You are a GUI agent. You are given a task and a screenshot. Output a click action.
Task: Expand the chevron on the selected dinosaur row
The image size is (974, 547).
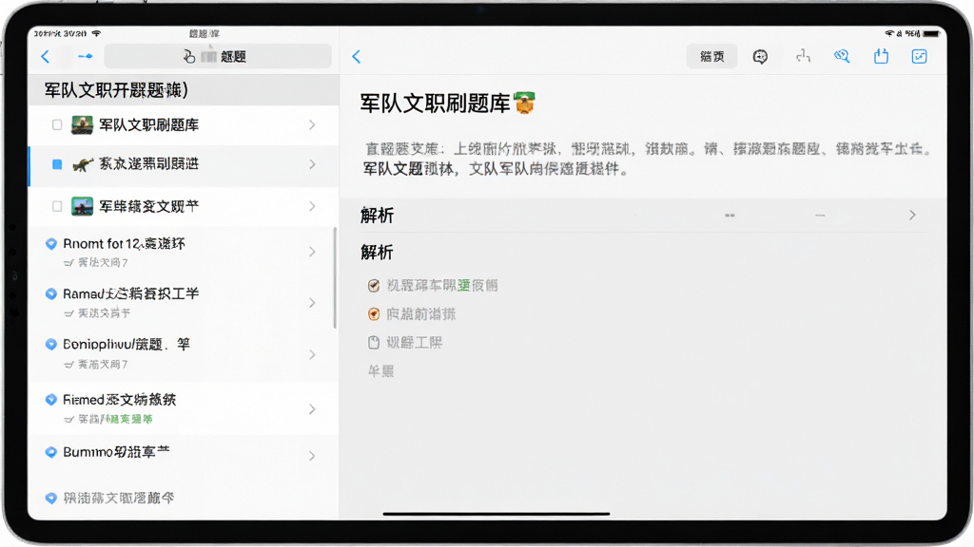(312, 164)
